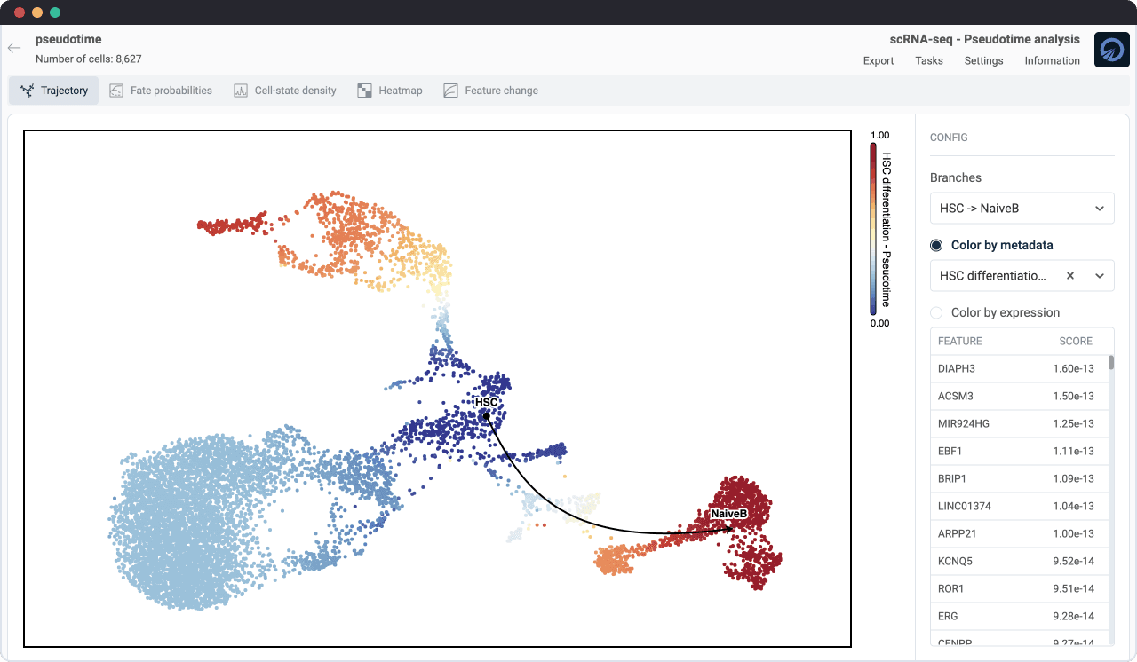This screenshot has width=1137, height=662.
Task: Click the Fate probabilities chart icon
Action: click(116, 91)
